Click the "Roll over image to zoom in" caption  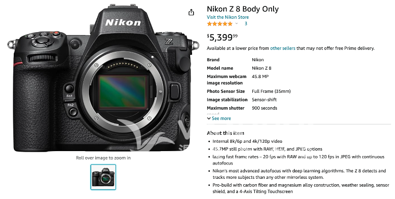(103, 158)
